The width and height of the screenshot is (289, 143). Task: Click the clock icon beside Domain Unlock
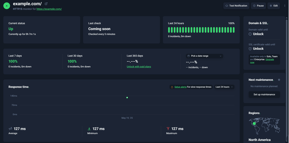(x=250, y=34)
